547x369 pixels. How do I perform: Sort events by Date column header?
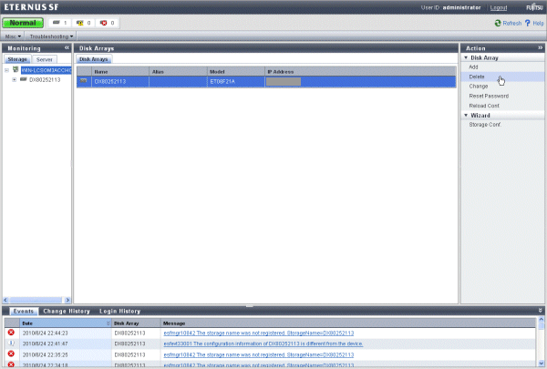[66, 323]
